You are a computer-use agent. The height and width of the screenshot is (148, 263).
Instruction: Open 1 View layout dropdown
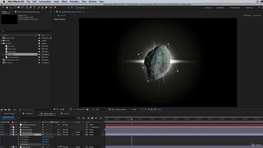(135, 109)
